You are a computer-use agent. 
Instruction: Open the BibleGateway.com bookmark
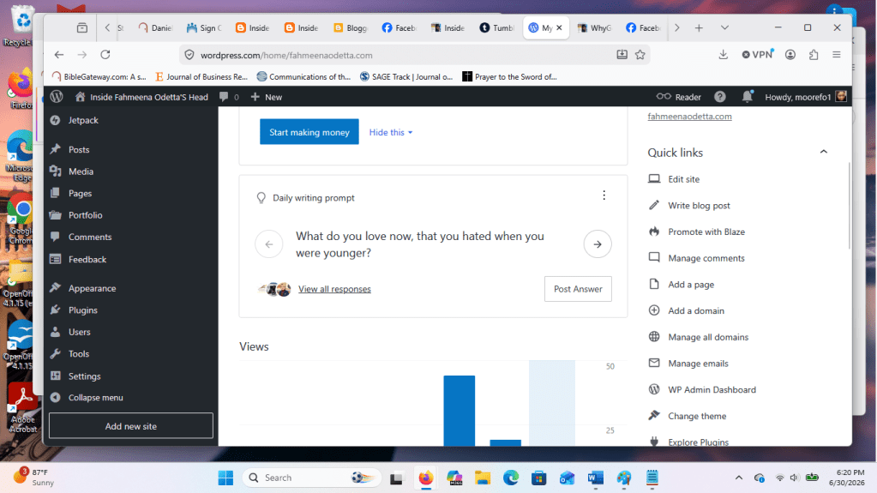click(99, 76)
